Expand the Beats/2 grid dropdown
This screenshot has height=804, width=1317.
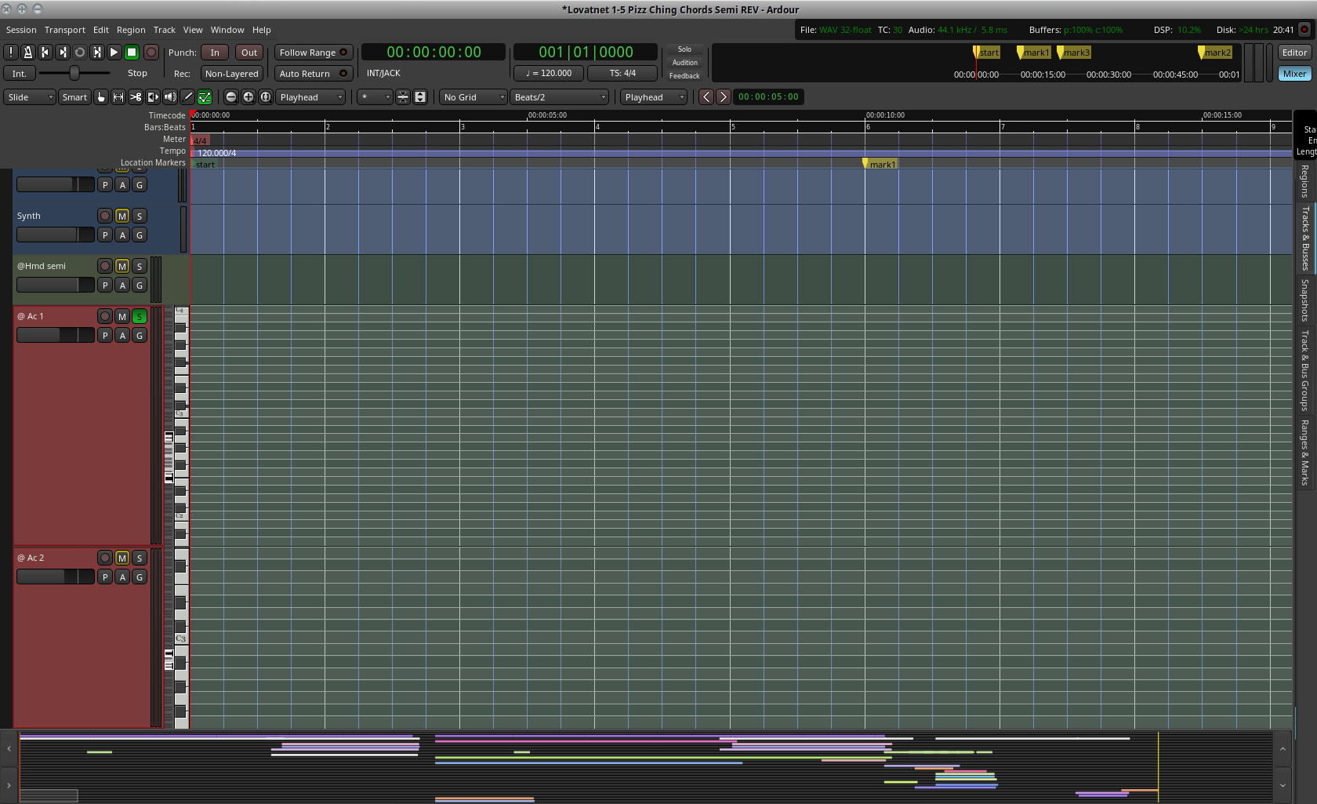coord(560,97)
